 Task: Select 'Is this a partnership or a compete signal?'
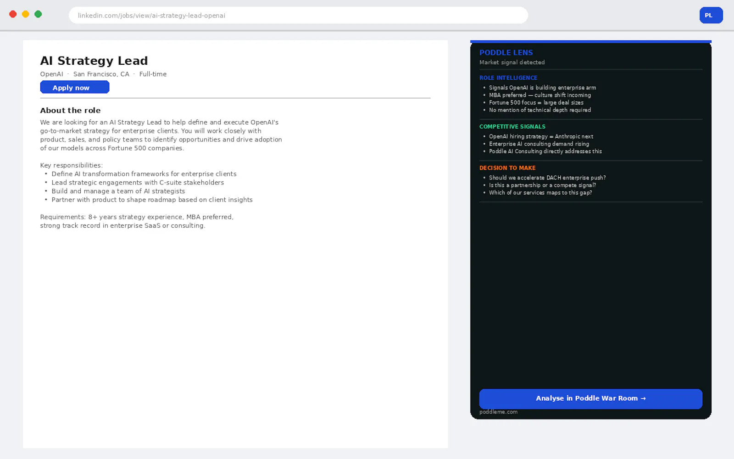542,185
